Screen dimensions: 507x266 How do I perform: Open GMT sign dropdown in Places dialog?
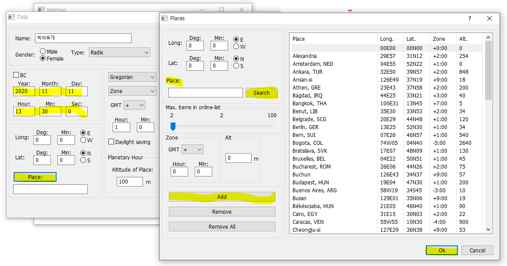pos(192,150)
